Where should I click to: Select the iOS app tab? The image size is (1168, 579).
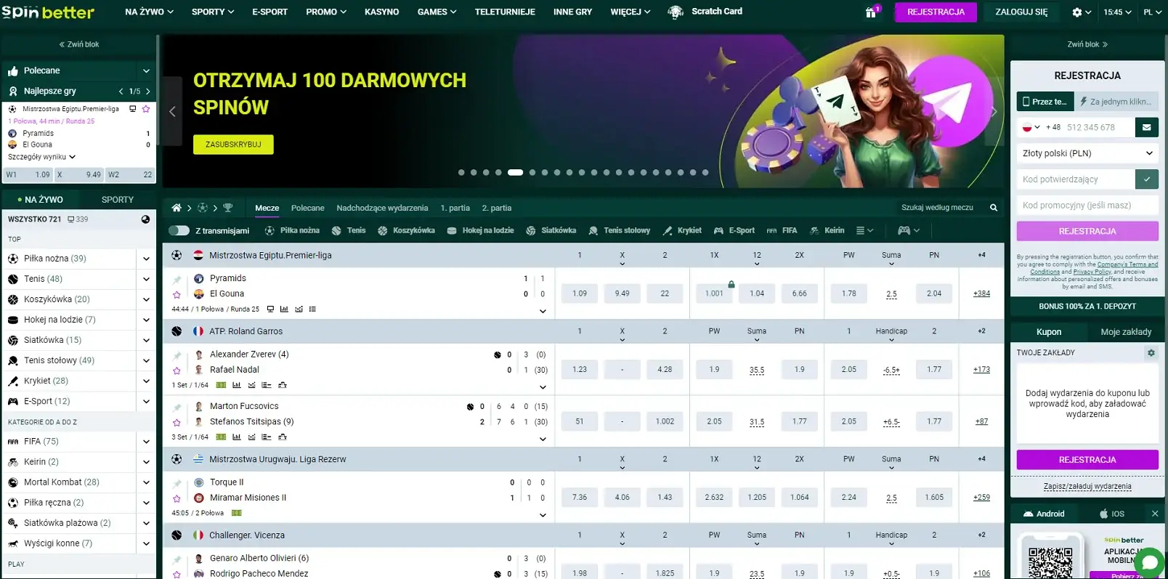click(1112, 514)
